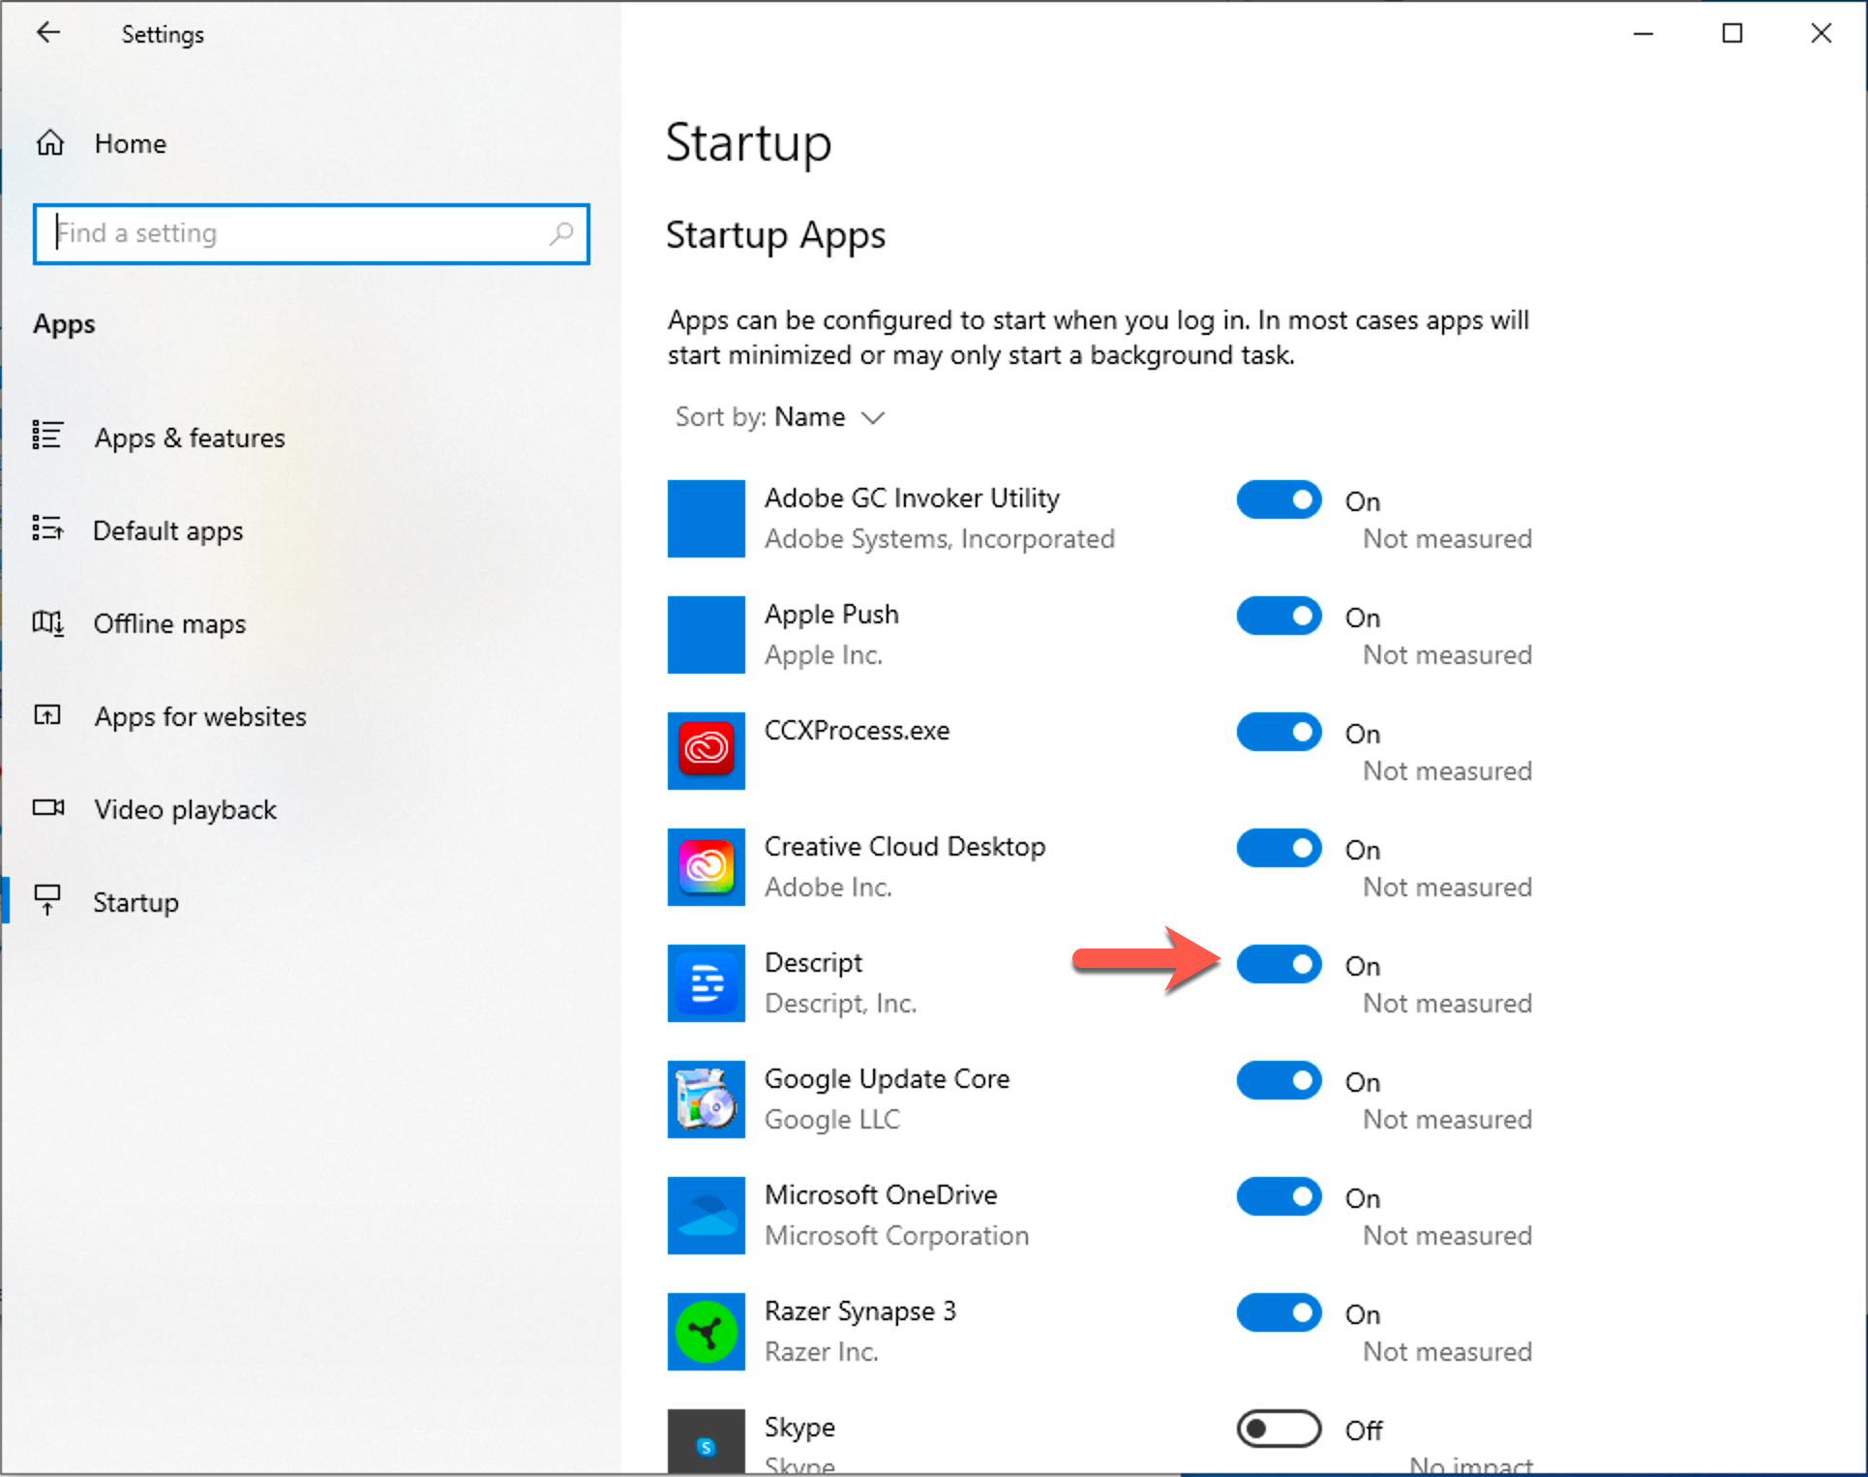Click the Google Update Core icon
This screenshot has width=1868, height=1477.
[706, 1100]
